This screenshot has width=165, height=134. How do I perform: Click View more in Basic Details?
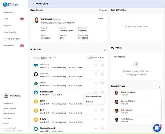click(103, 10)
